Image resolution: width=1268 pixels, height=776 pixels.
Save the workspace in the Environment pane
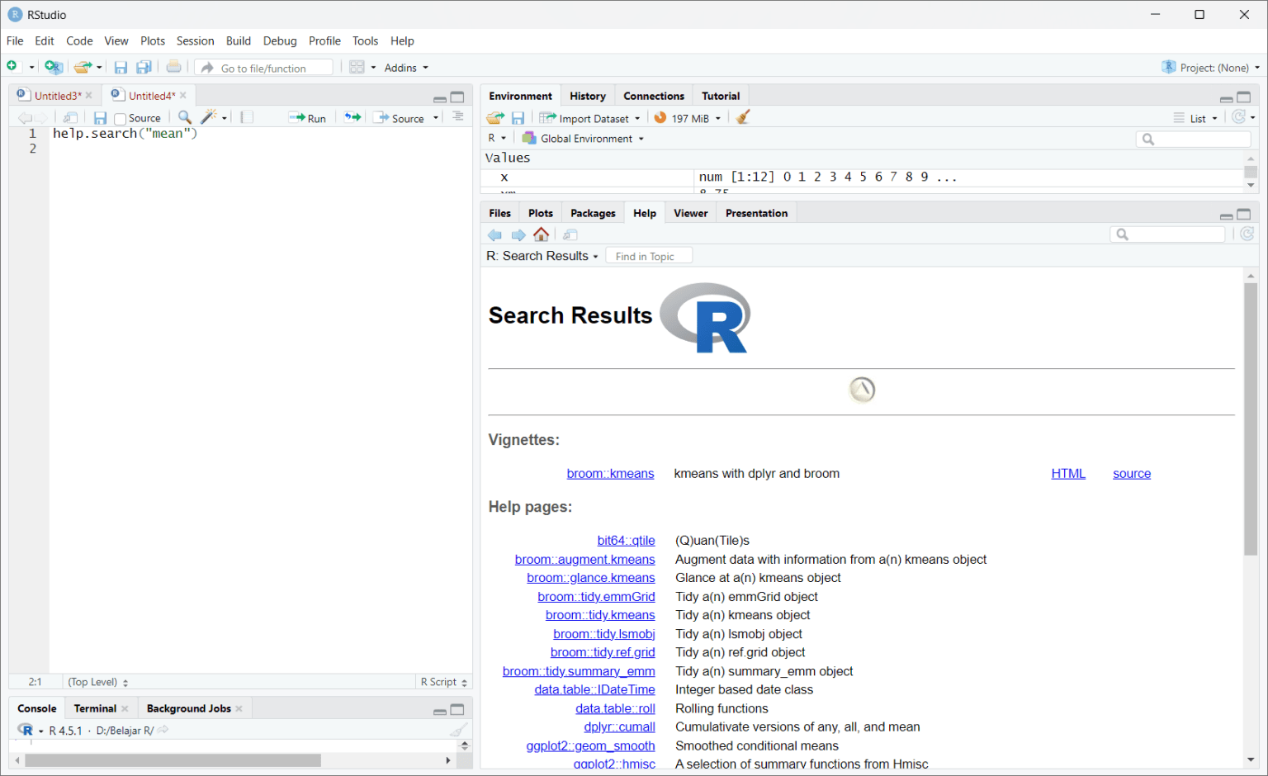(x=518, y=118)
